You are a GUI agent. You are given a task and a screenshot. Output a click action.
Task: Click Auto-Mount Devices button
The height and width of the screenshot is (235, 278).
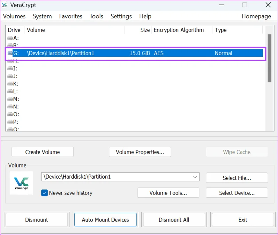click(x=105, y=220)
